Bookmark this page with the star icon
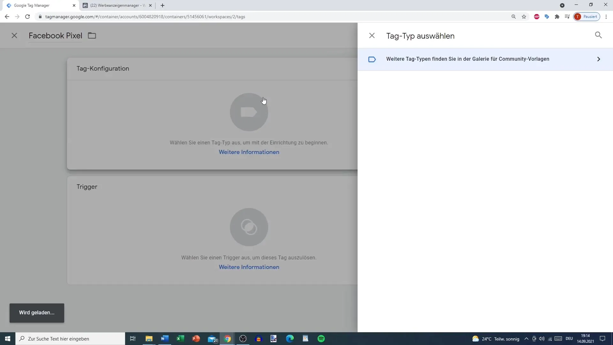 point(524,17)
